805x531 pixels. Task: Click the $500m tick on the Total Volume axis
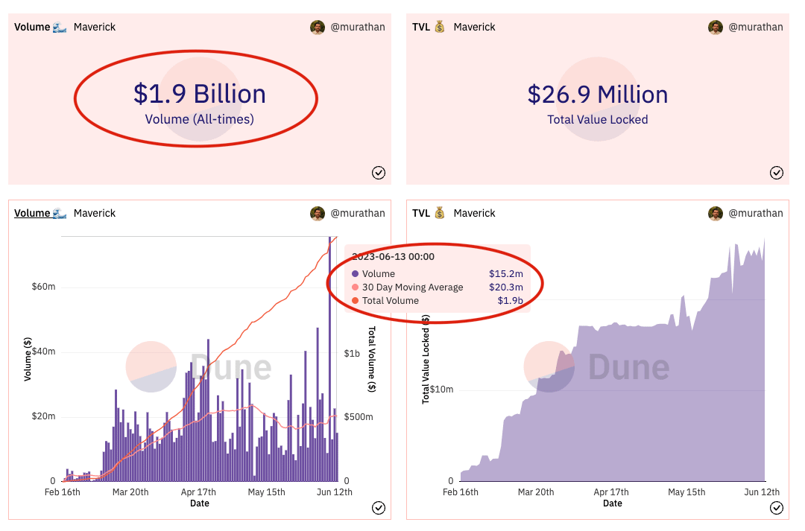(x=359, y=417)
